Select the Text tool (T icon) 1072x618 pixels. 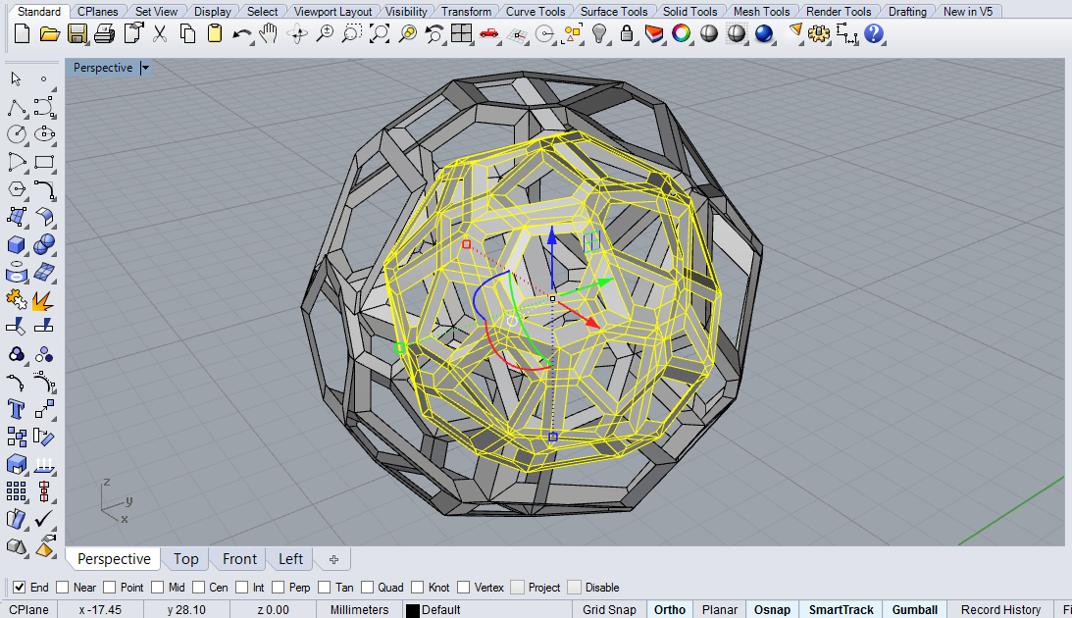pyautogui.click(x=17, y=409)
